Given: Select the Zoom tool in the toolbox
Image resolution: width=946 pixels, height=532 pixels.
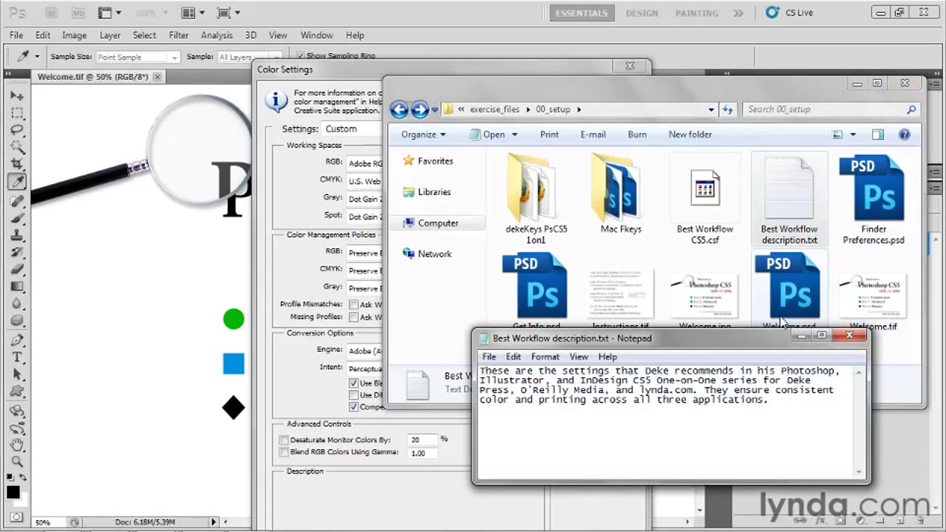Looking at the screenshot, I should click(x=17, y=463).
